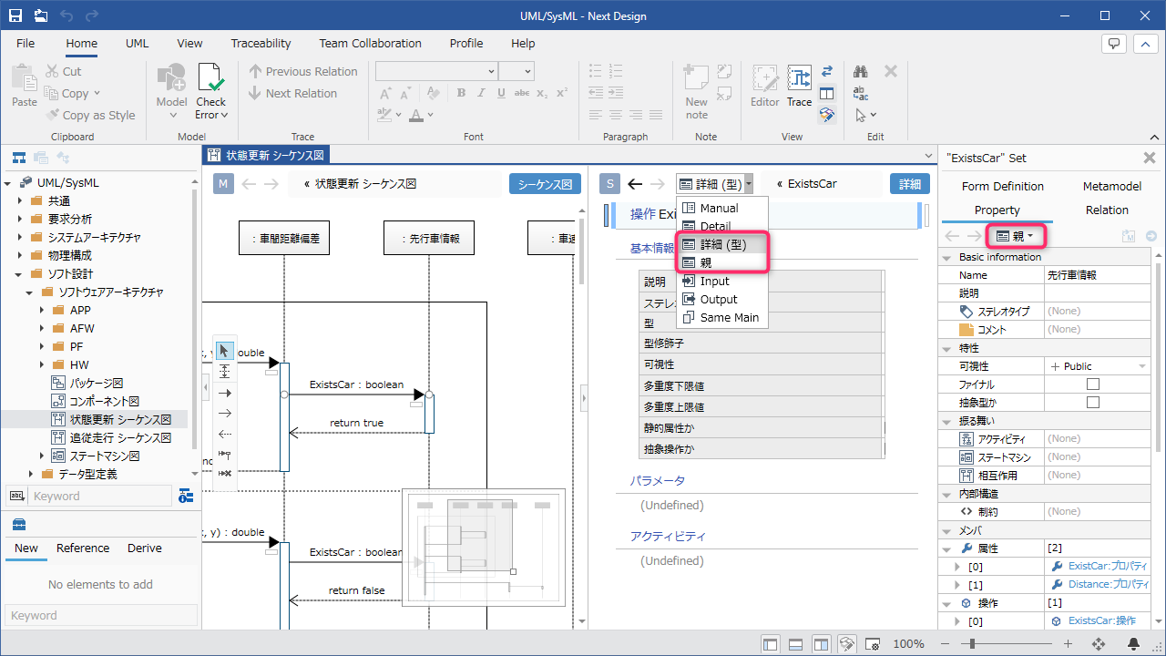This screenshot has width=1166, height=656.
Task: Collapse the ソフト設計 folder
Action: [20, 273]
